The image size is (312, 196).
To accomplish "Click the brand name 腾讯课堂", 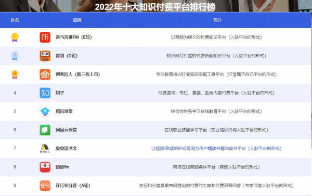I will [64, 112].
